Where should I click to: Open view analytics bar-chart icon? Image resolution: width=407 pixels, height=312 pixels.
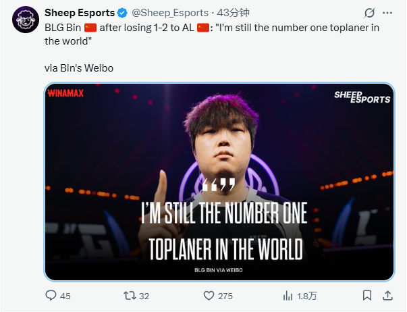(288, 296)
